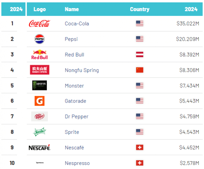This screenshot has height=169, width=204.
Task: Click the Coca-Cola logo
Action: [39, 23]
